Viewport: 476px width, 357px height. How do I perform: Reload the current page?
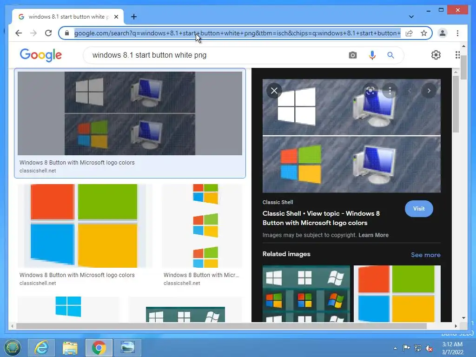[48, 33]
